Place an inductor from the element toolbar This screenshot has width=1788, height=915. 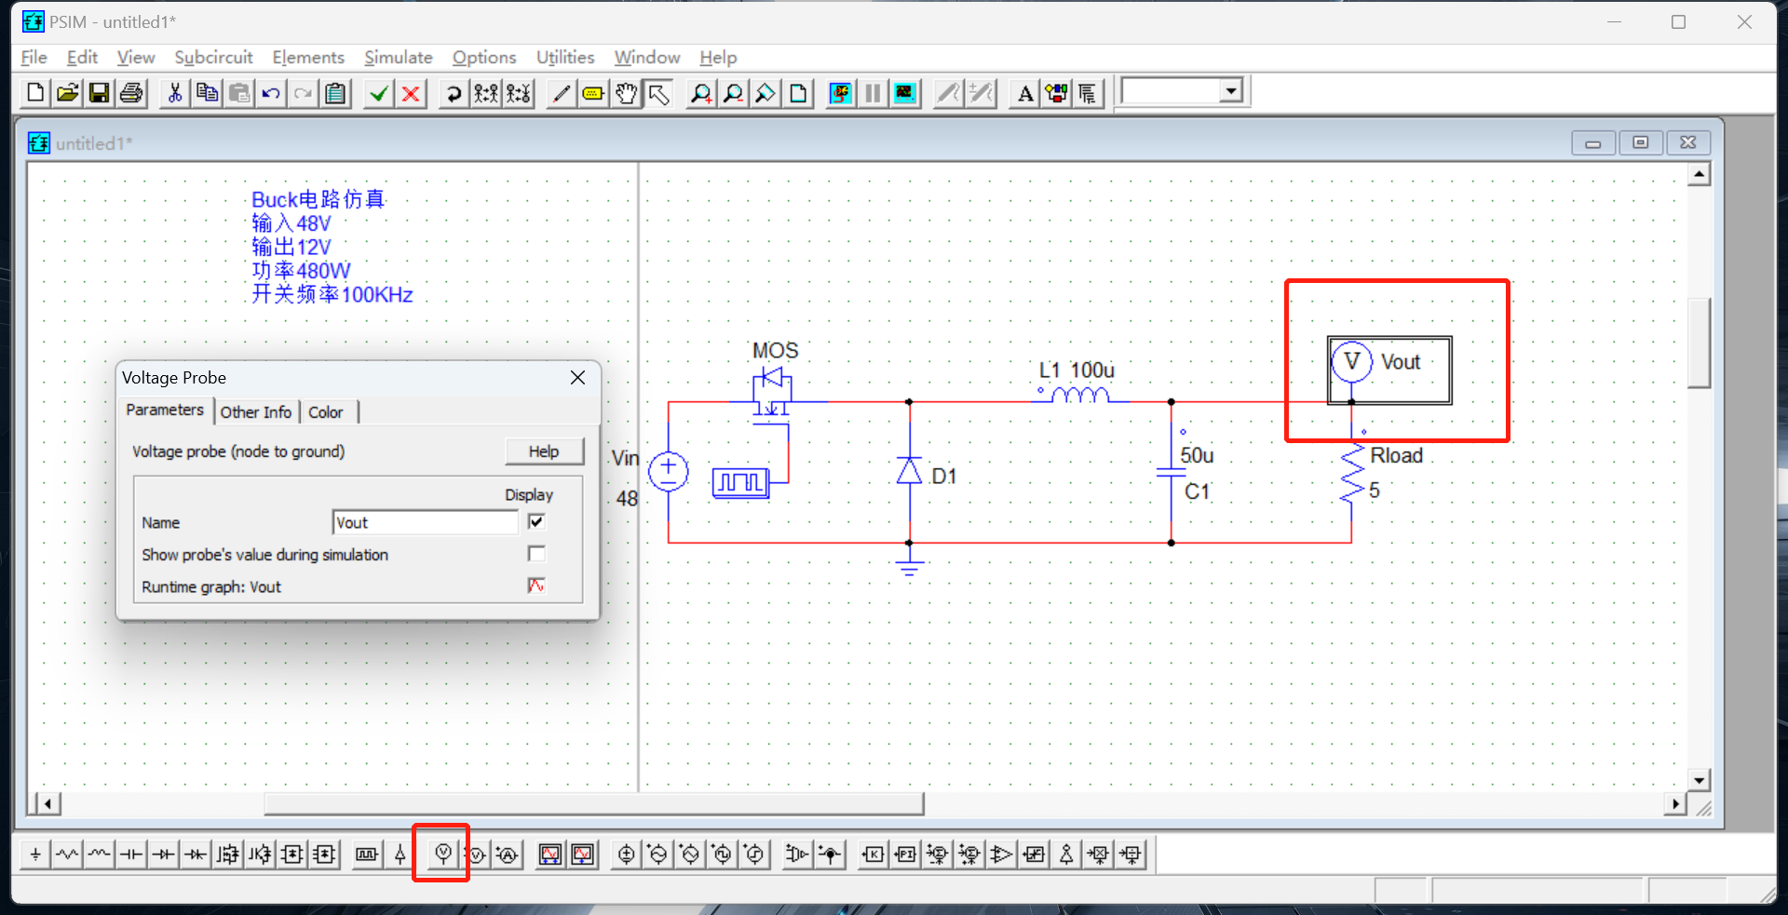(x=99, y=854)
